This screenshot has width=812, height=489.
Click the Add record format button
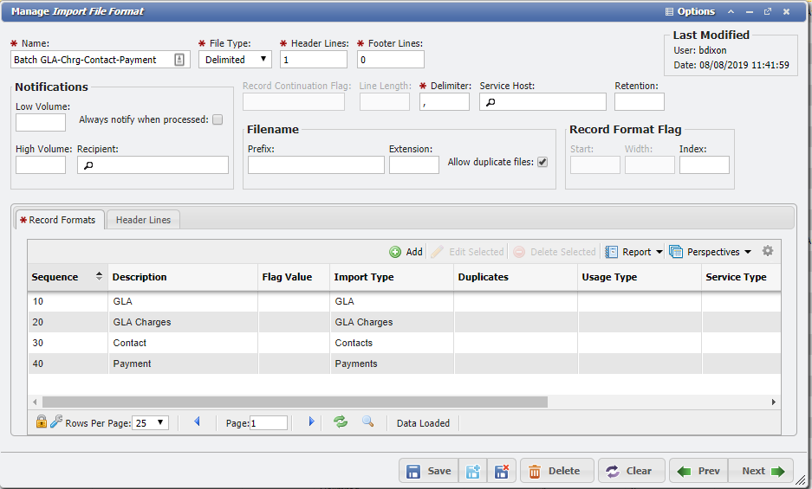coord(406,252)
